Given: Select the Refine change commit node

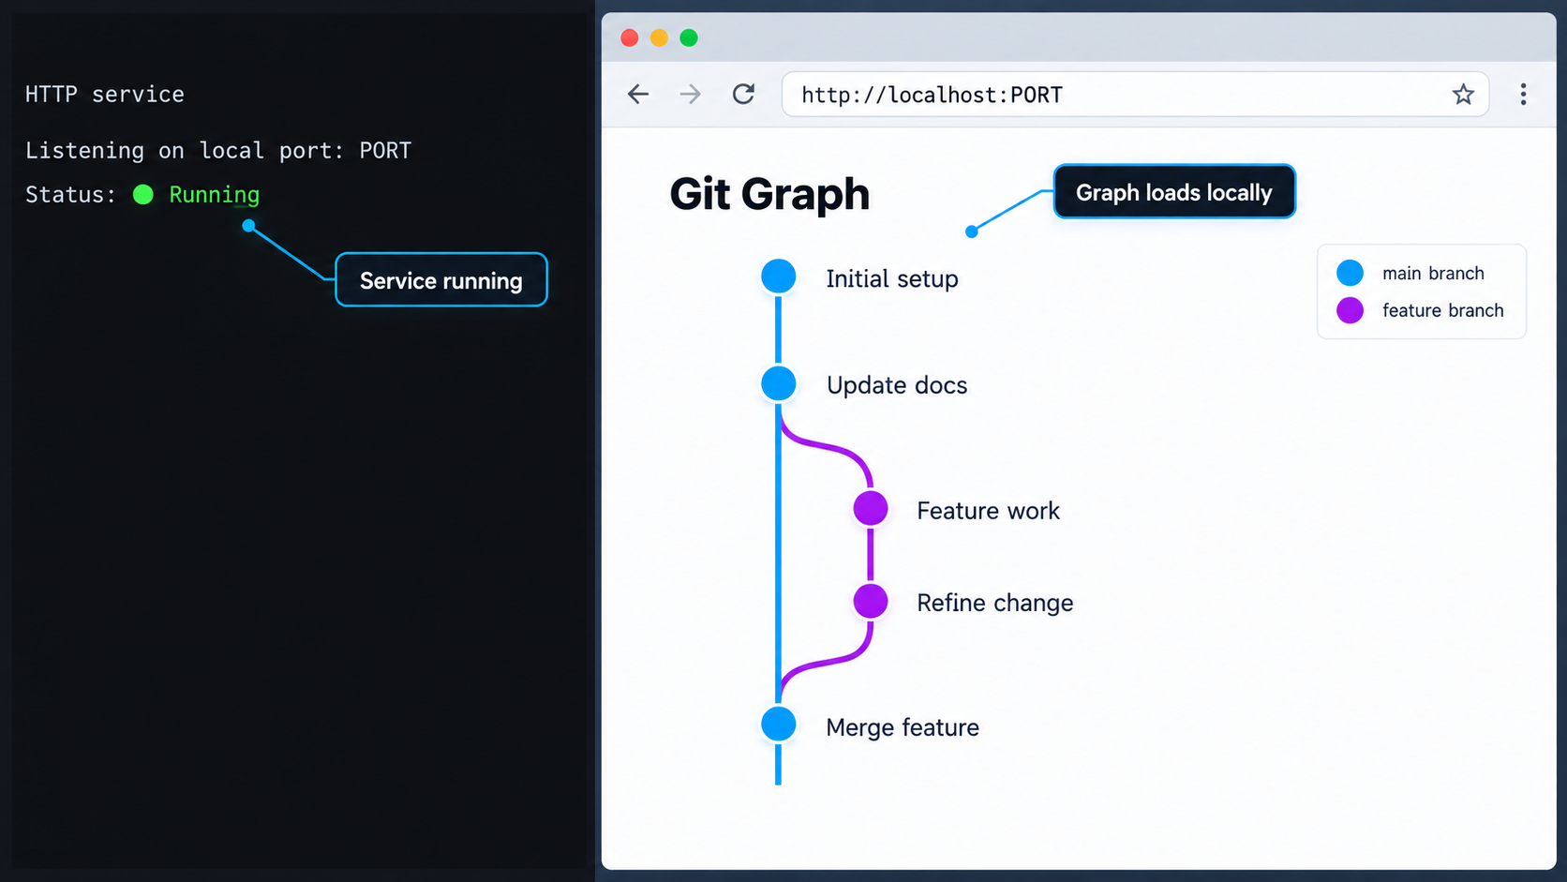Looking at the screenshot, I should click(x=871, y=601).
